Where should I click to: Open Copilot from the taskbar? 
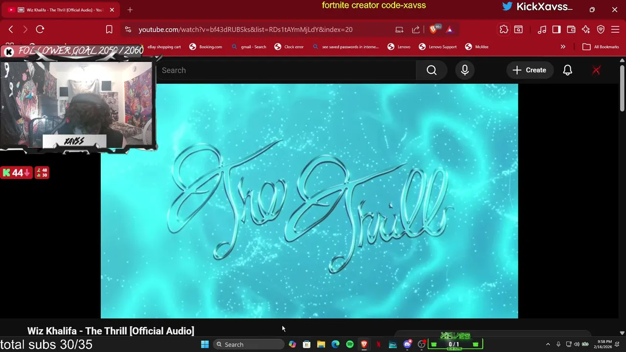coord(292,344)
